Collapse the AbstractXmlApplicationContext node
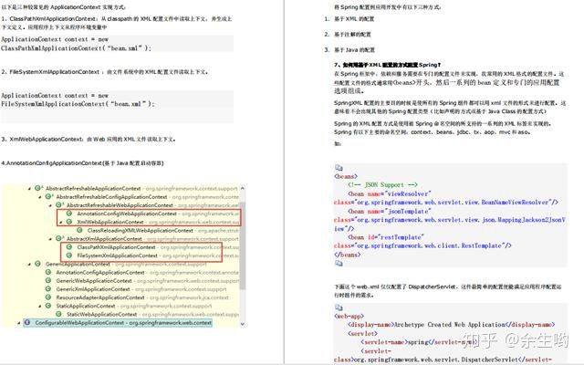584x365 pixels. pos(50,239)
